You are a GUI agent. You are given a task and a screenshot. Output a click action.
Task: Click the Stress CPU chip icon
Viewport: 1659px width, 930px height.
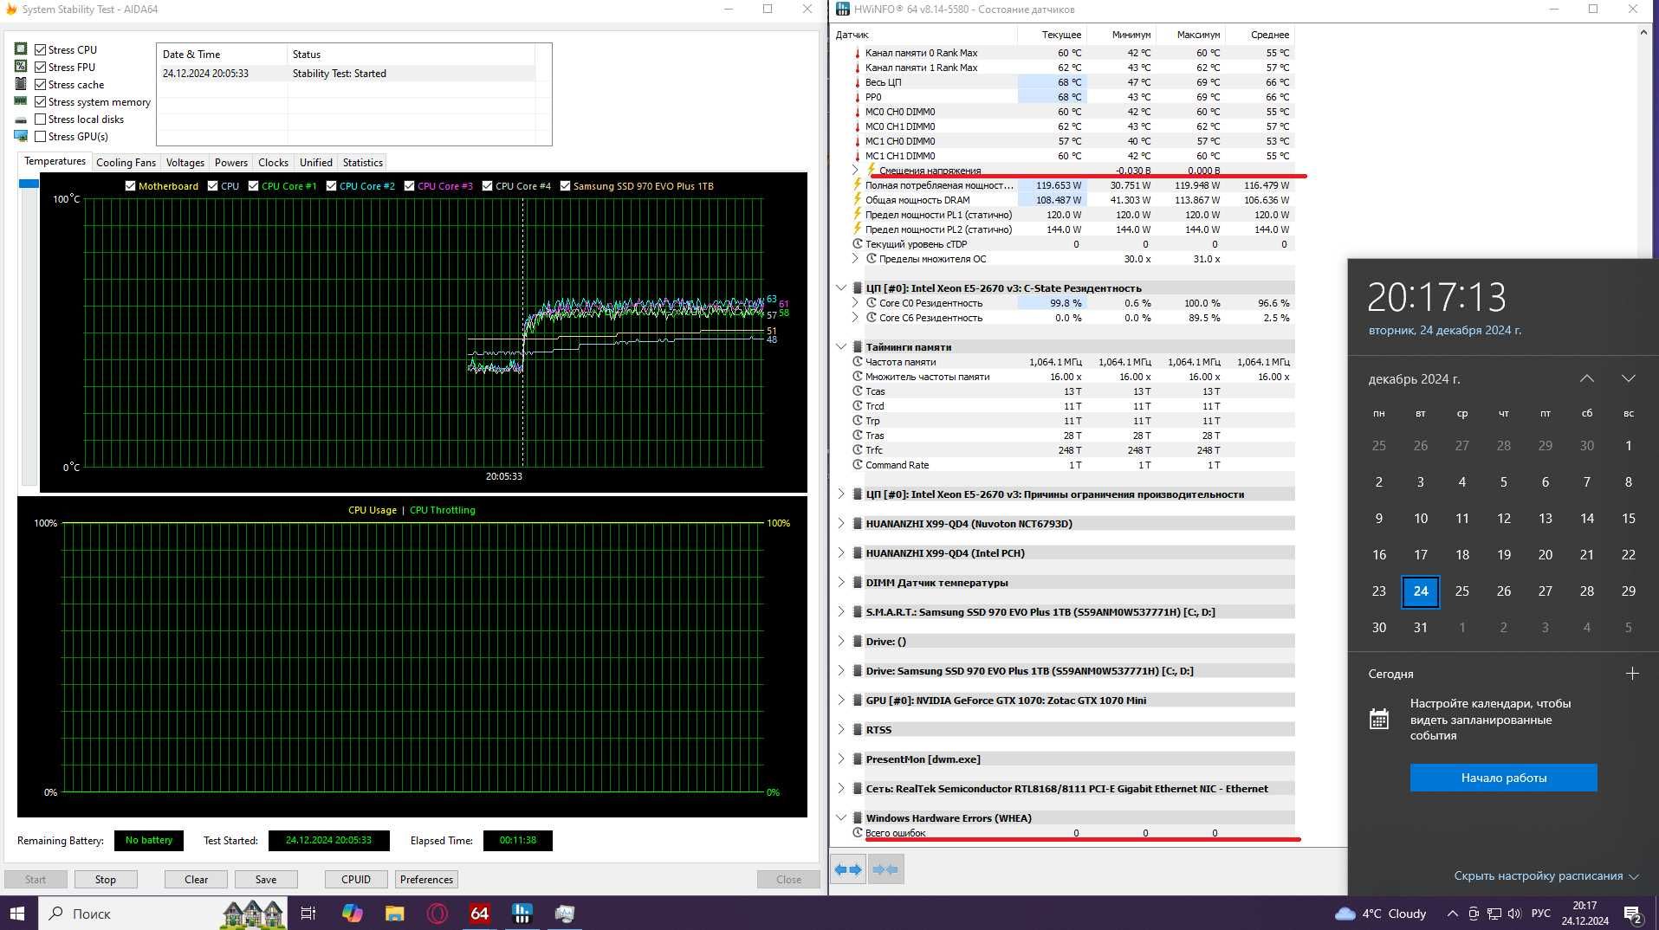pos(21,49)
